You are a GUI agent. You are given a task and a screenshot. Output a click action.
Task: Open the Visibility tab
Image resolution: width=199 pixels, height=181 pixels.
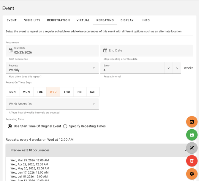point(32,20)
